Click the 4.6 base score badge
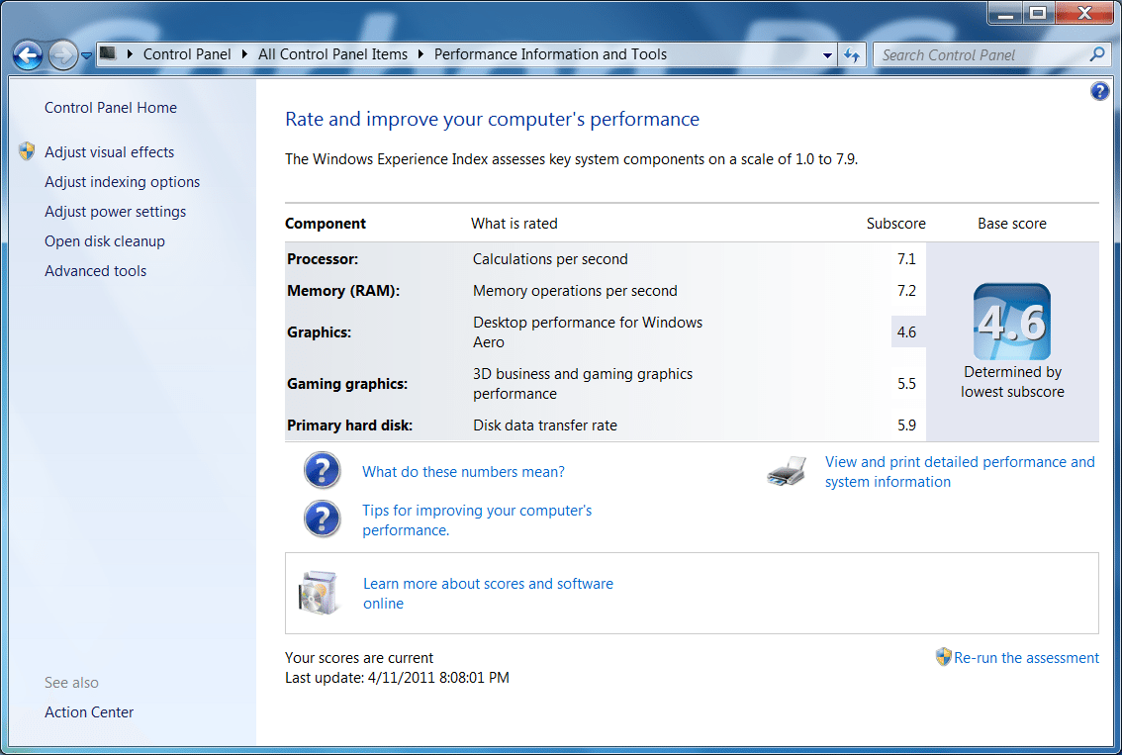The width and height of the screenshot is (1122, 755). [x=1012, y=322]
